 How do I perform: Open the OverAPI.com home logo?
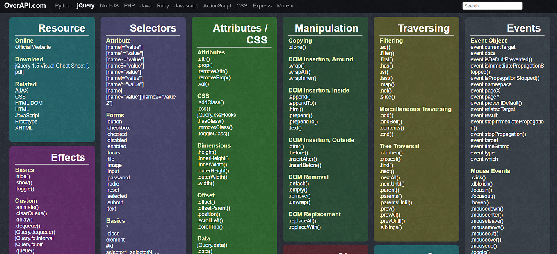[25, 5]
